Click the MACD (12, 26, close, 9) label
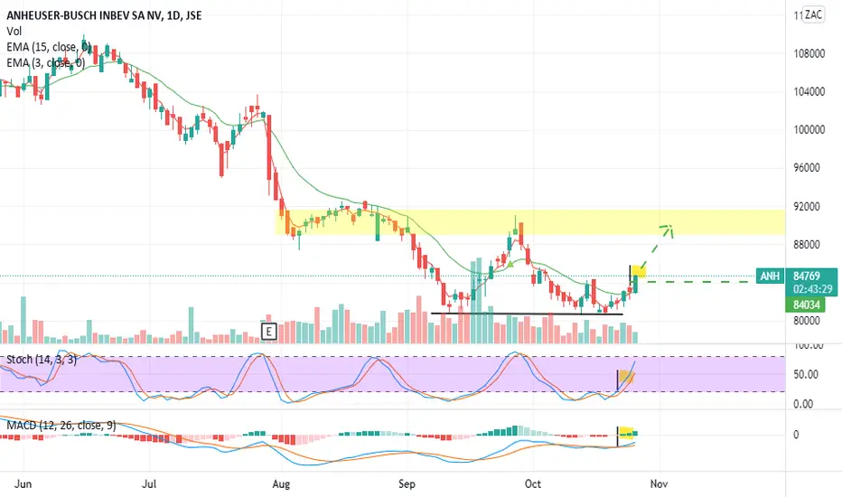Image resolution: width=842 pixels, height=497 pixels. (x=61, y=426)
